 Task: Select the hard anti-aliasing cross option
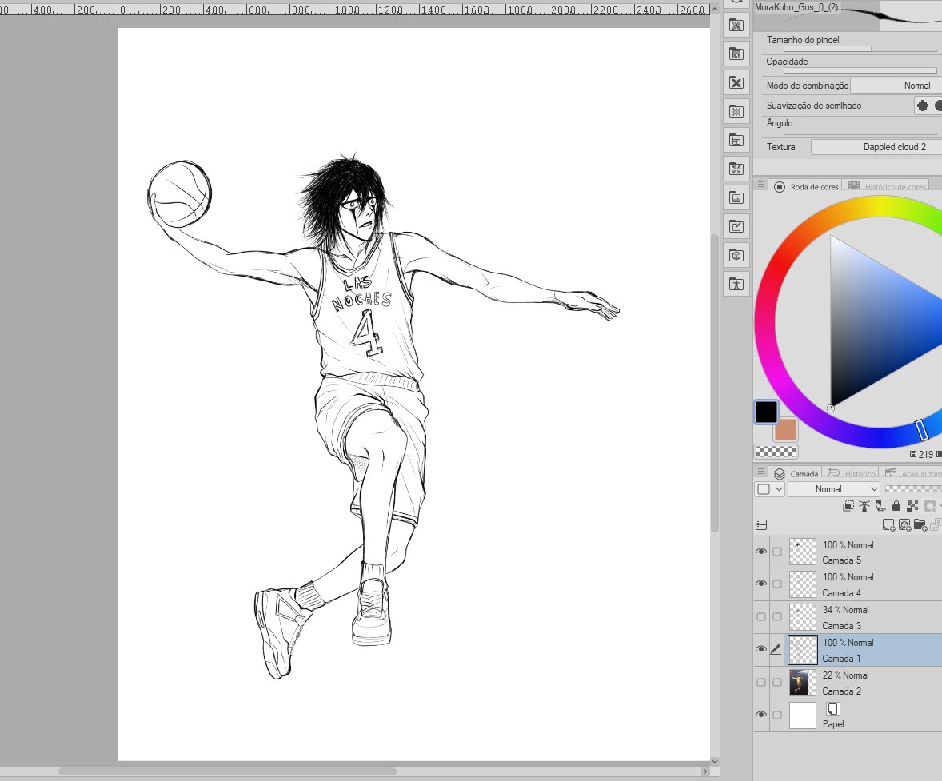(x=923, y=106)
